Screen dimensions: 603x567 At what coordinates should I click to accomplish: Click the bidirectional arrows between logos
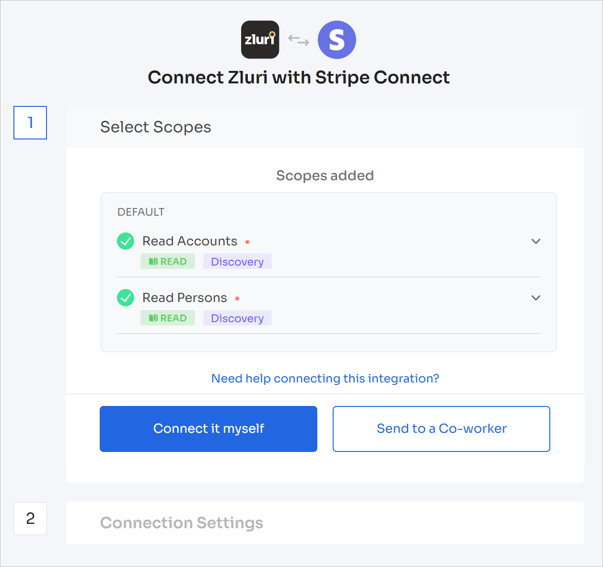click(299, 40)
